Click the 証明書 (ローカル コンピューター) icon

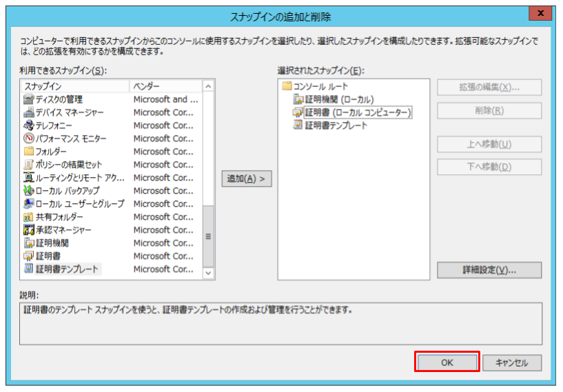click(x=298, y=112)
